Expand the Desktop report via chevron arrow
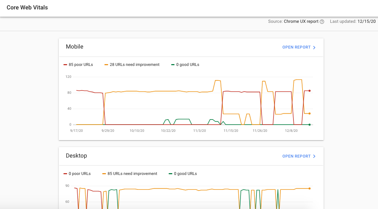 coord(314,156)
